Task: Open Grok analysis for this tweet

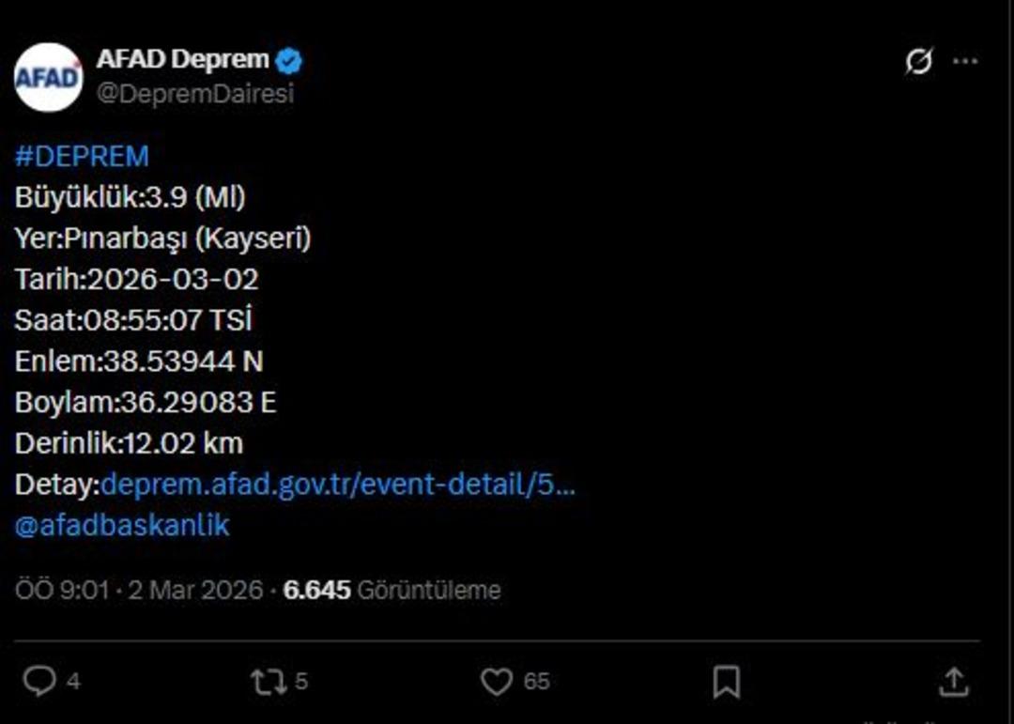Action: tap(917, 59)
